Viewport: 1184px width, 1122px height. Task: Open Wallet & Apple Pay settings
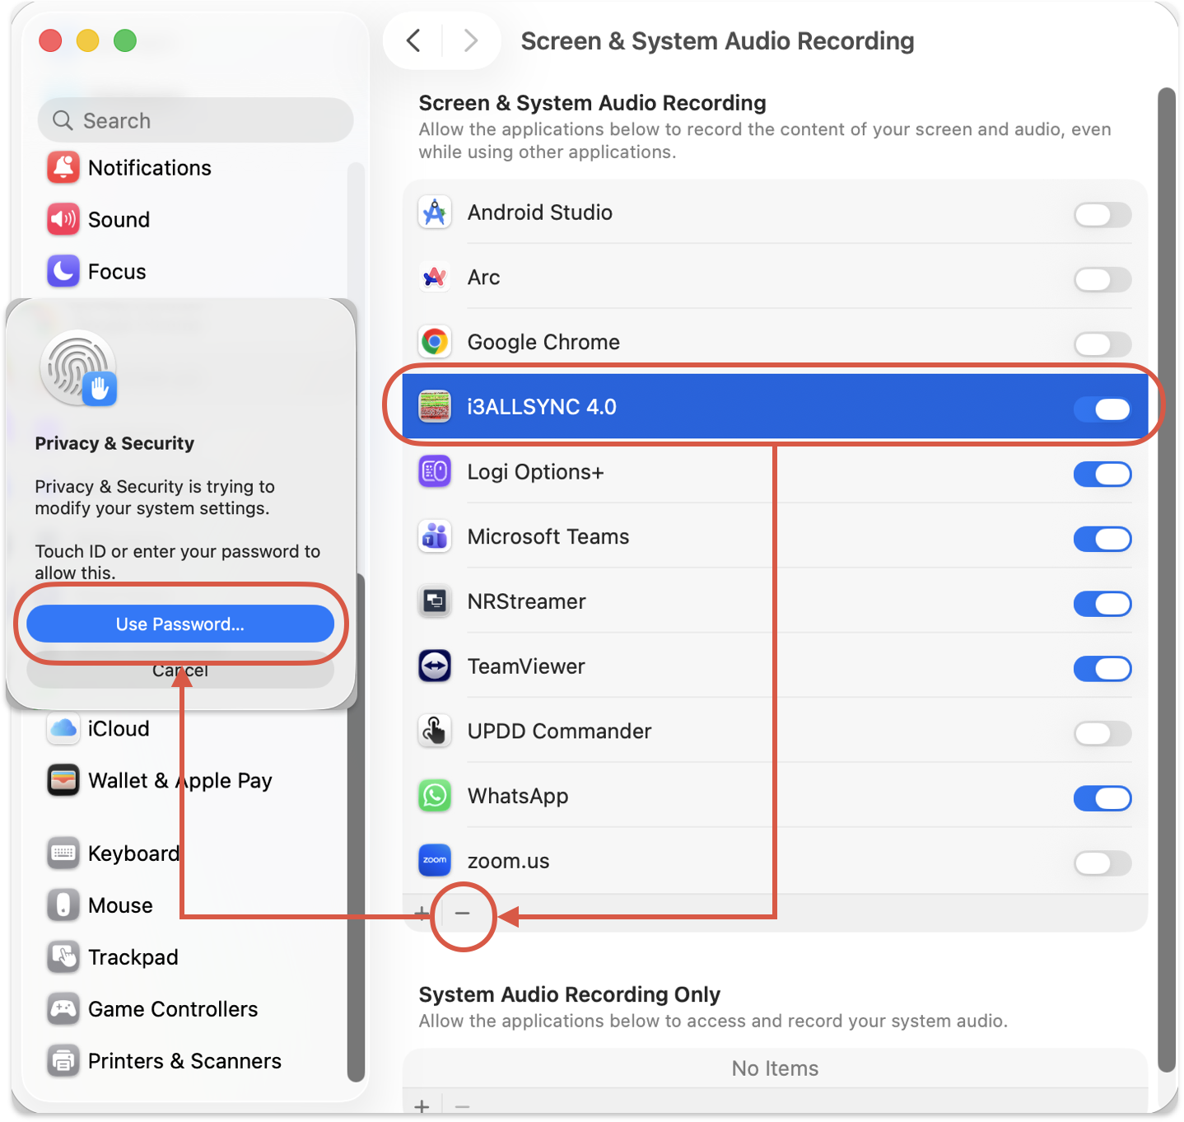[x=196, y=780]
